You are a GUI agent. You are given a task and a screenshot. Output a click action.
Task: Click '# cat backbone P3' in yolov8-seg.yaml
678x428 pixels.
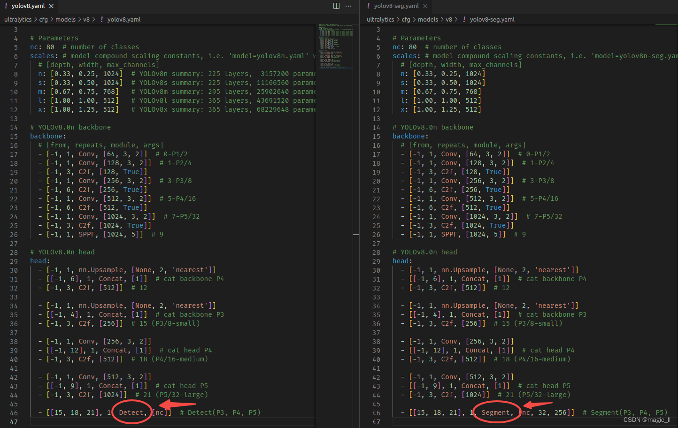[x=552, y=314]
